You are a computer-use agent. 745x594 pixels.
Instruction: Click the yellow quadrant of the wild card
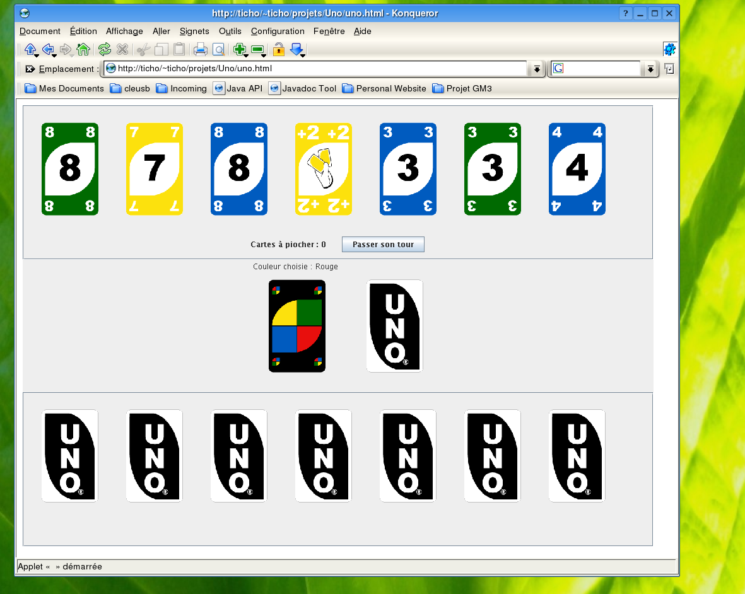(x=286, y=314)
